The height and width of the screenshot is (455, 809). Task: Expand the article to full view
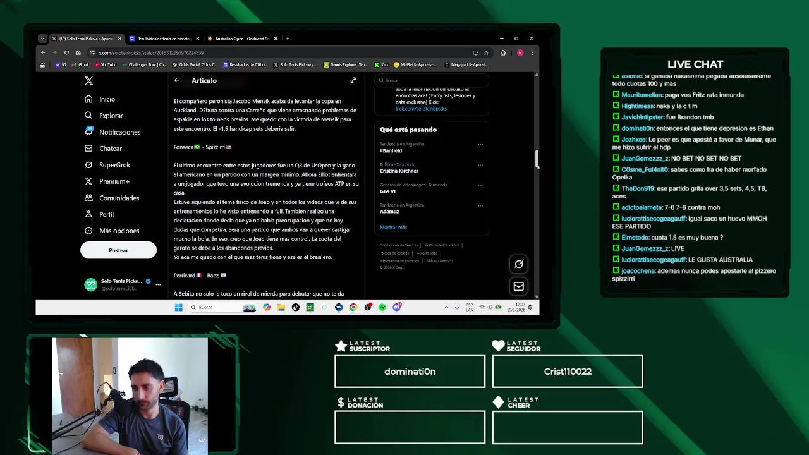tap(353, 80)
